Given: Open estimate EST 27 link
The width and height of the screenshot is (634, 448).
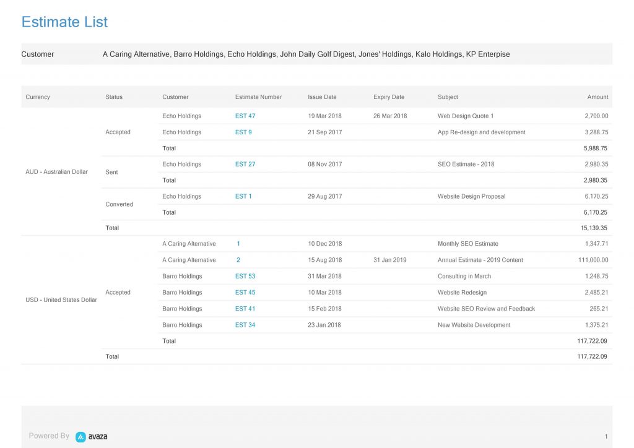Looking at the screenshot, I should (245, 164).
